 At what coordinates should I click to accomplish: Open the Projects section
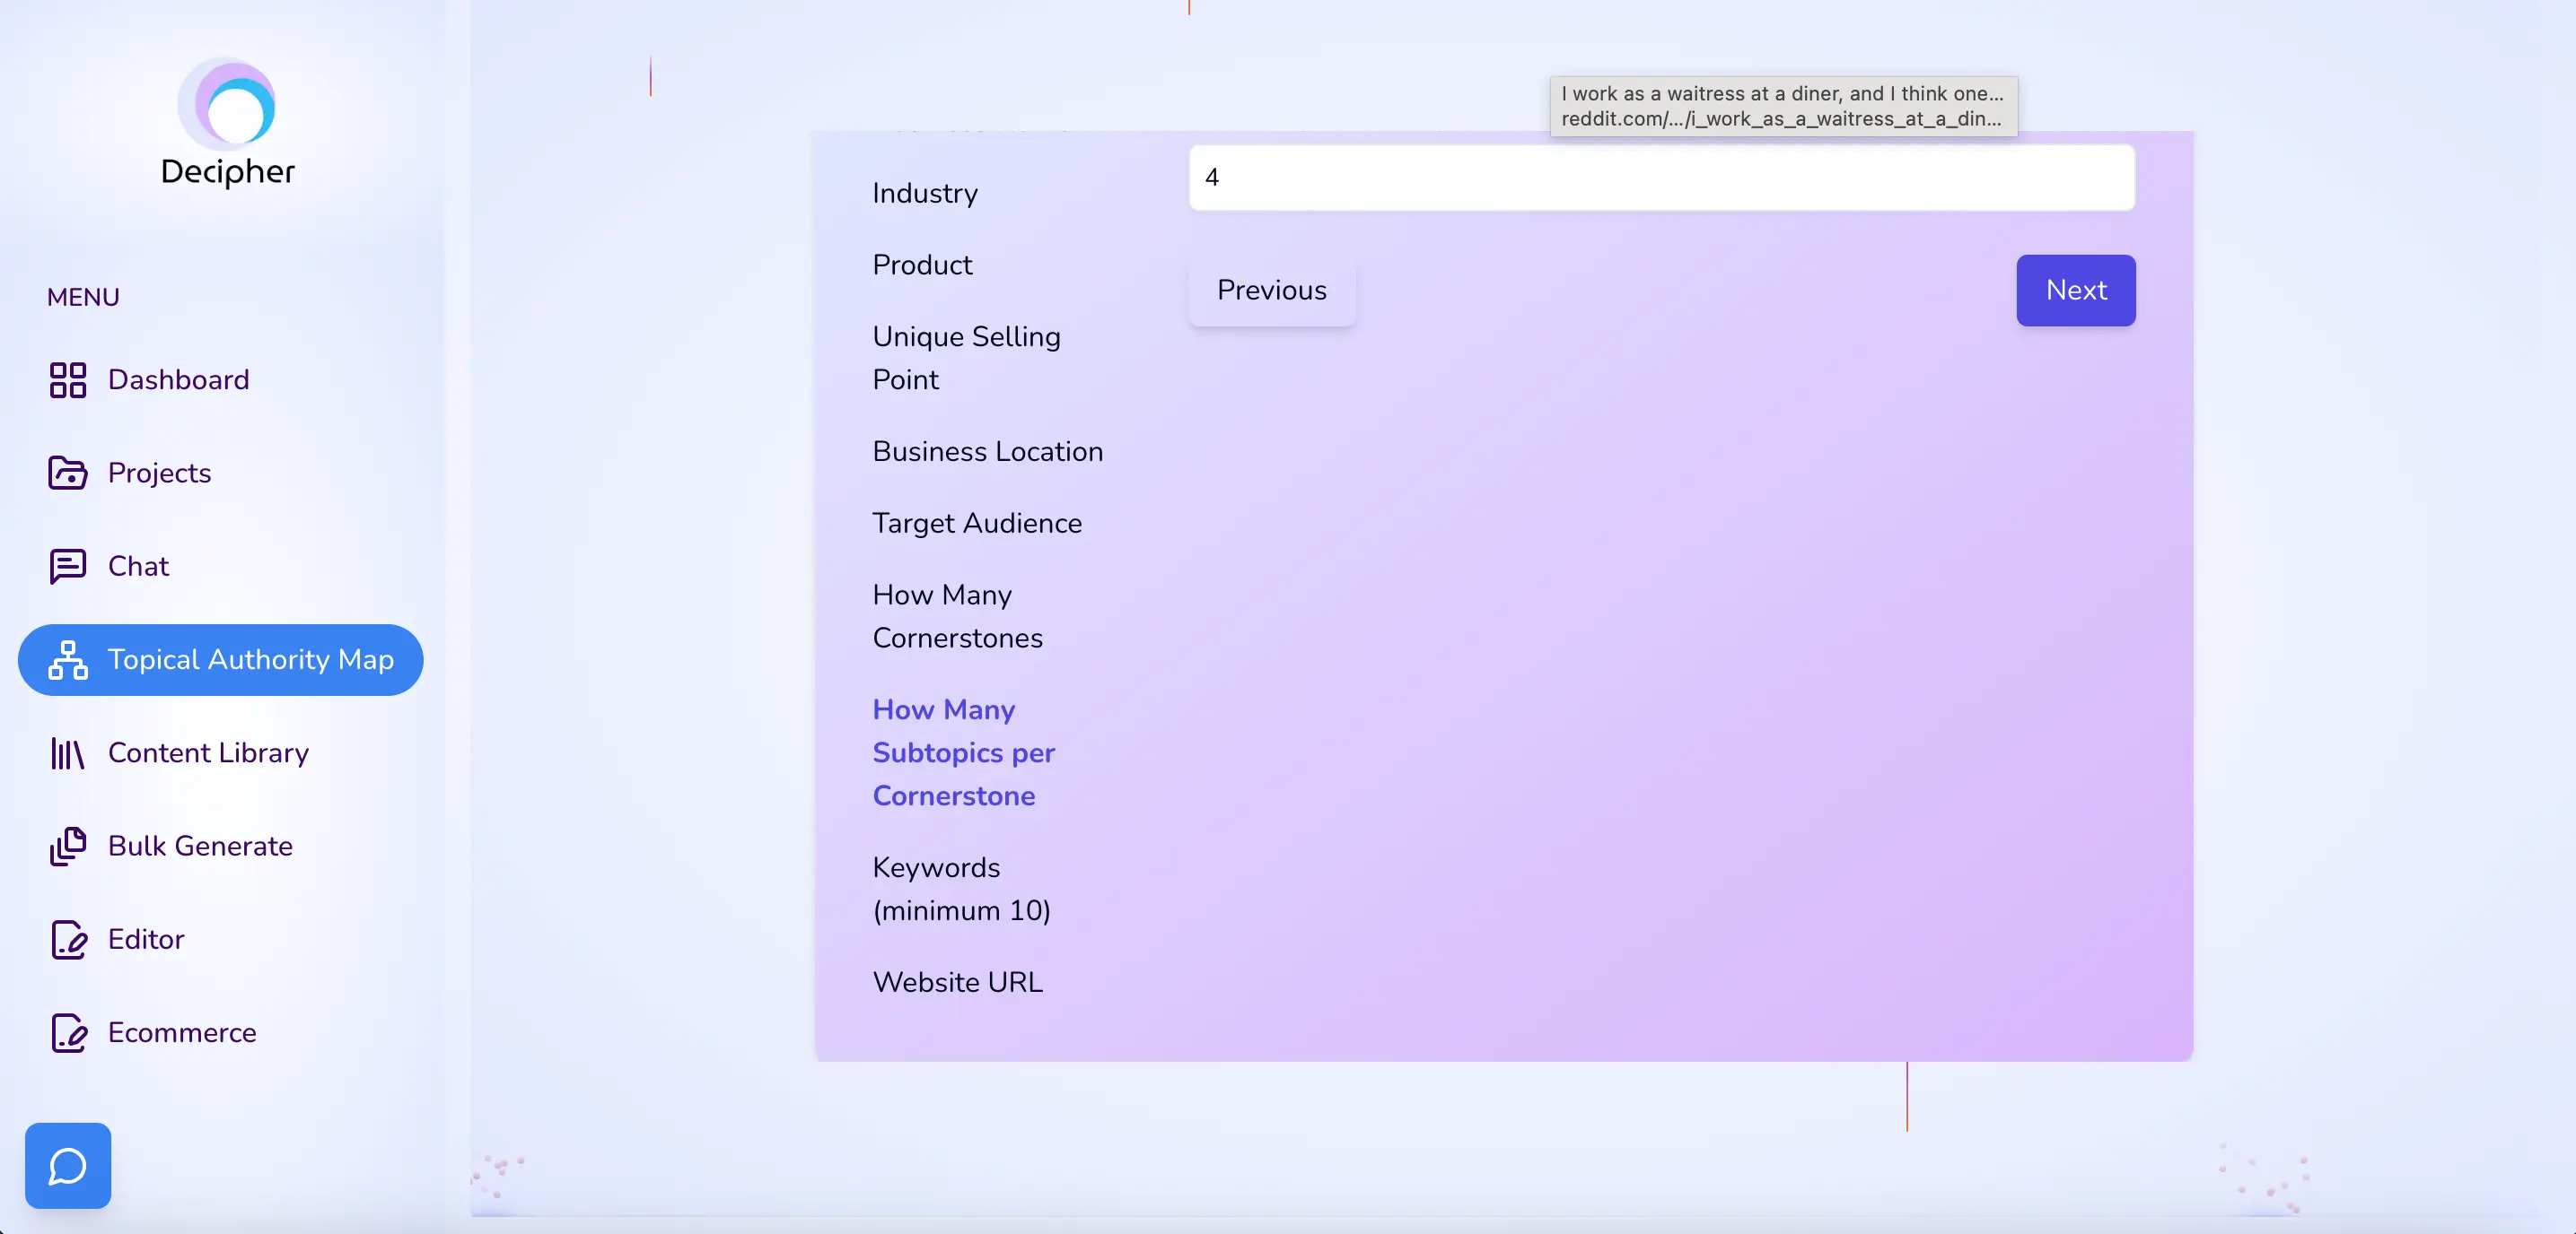(160, 473)
